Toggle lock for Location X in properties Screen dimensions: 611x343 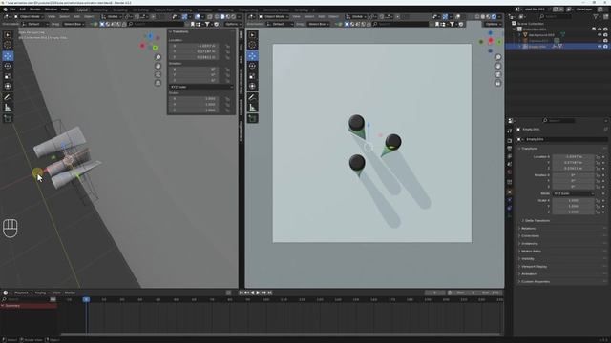(x=598, y=156)
